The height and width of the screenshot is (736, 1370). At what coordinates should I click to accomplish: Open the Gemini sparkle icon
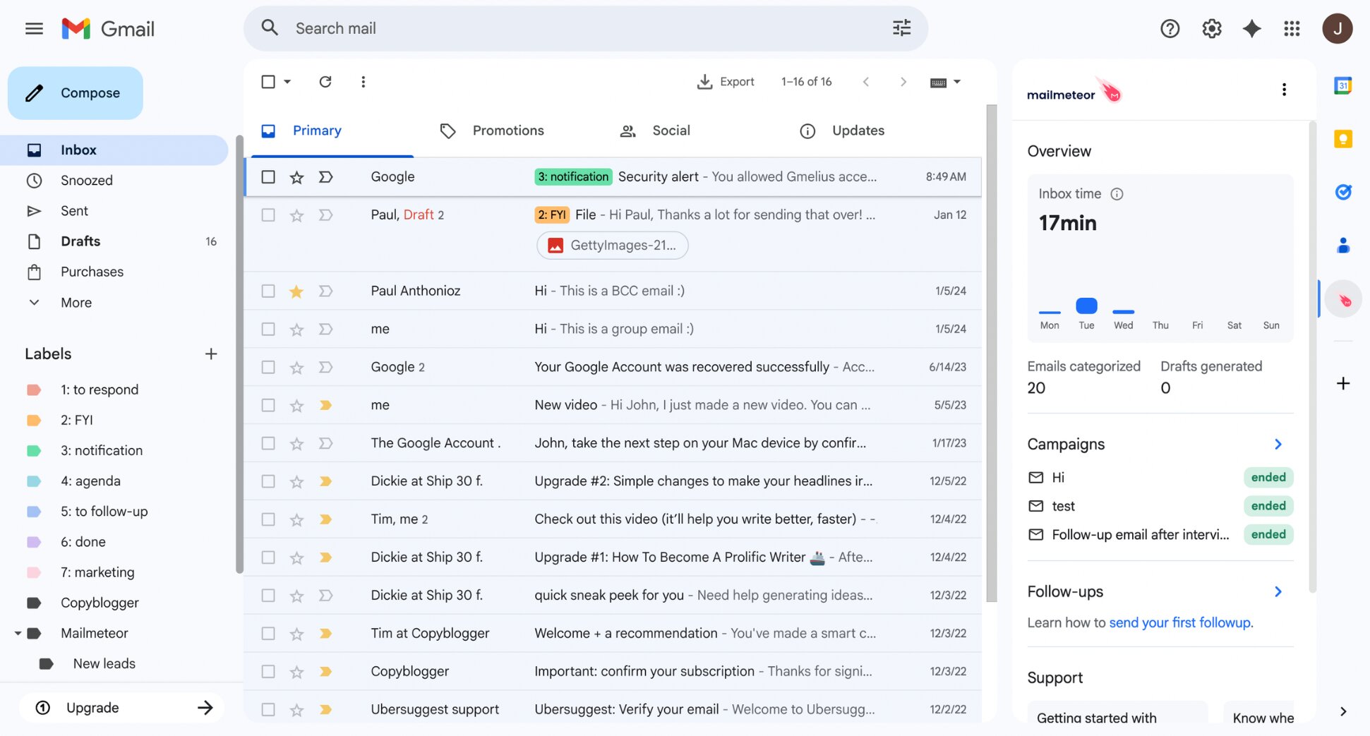[x=1252, y=28]
